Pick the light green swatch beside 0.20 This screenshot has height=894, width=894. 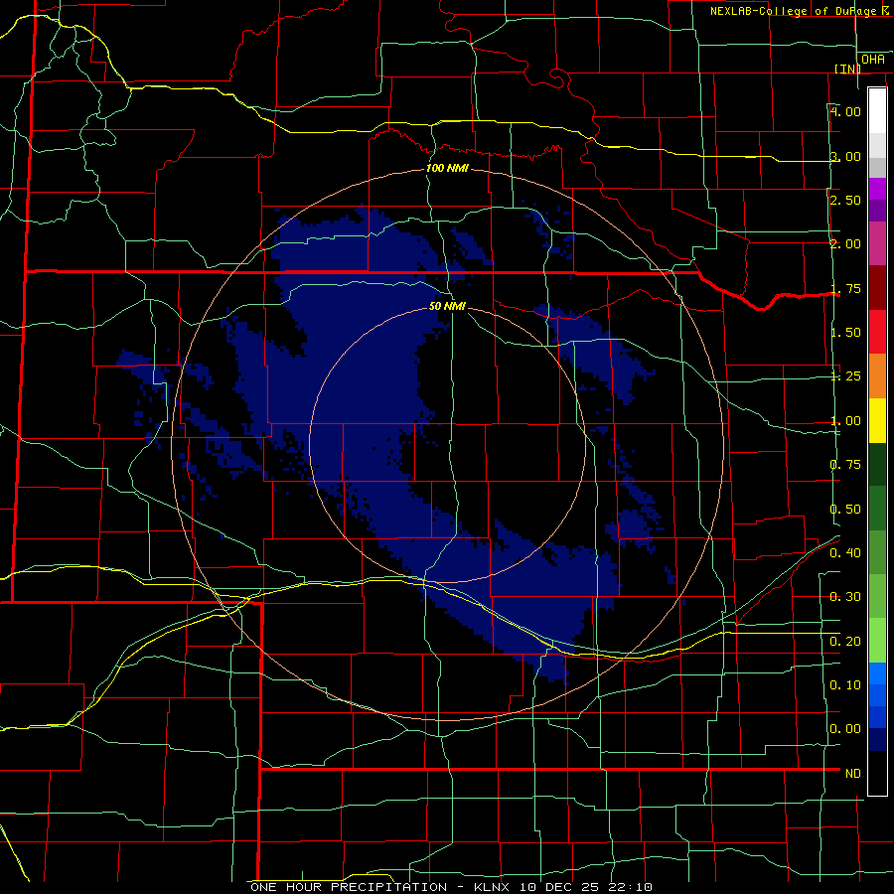(x=877, y=641)
